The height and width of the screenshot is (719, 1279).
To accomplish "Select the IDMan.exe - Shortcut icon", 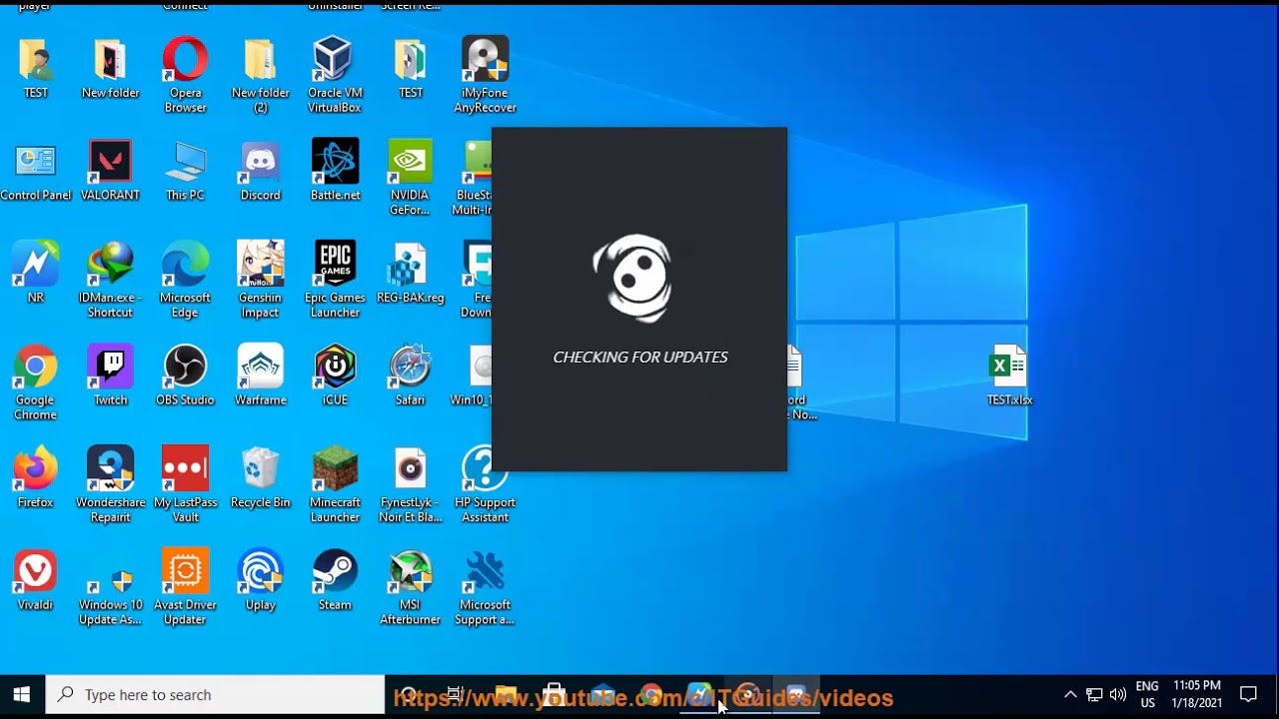I will click(110, 280).
